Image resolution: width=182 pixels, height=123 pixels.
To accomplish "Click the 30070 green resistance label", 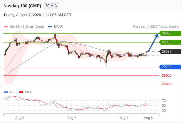I will [x=170, y=33].
